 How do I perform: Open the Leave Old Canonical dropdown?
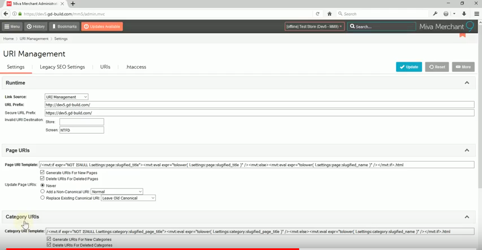128,198
